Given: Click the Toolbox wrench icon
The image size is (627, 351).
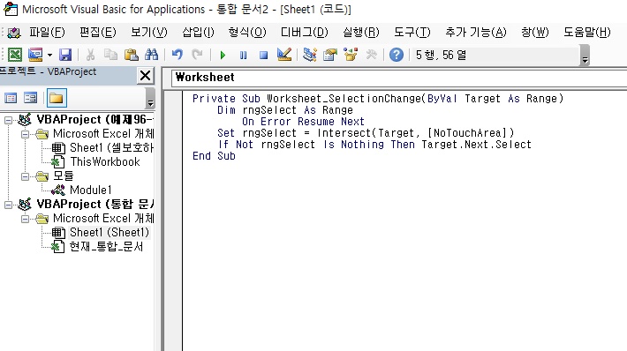Looking at the screenshot, I should pos(371,55).
